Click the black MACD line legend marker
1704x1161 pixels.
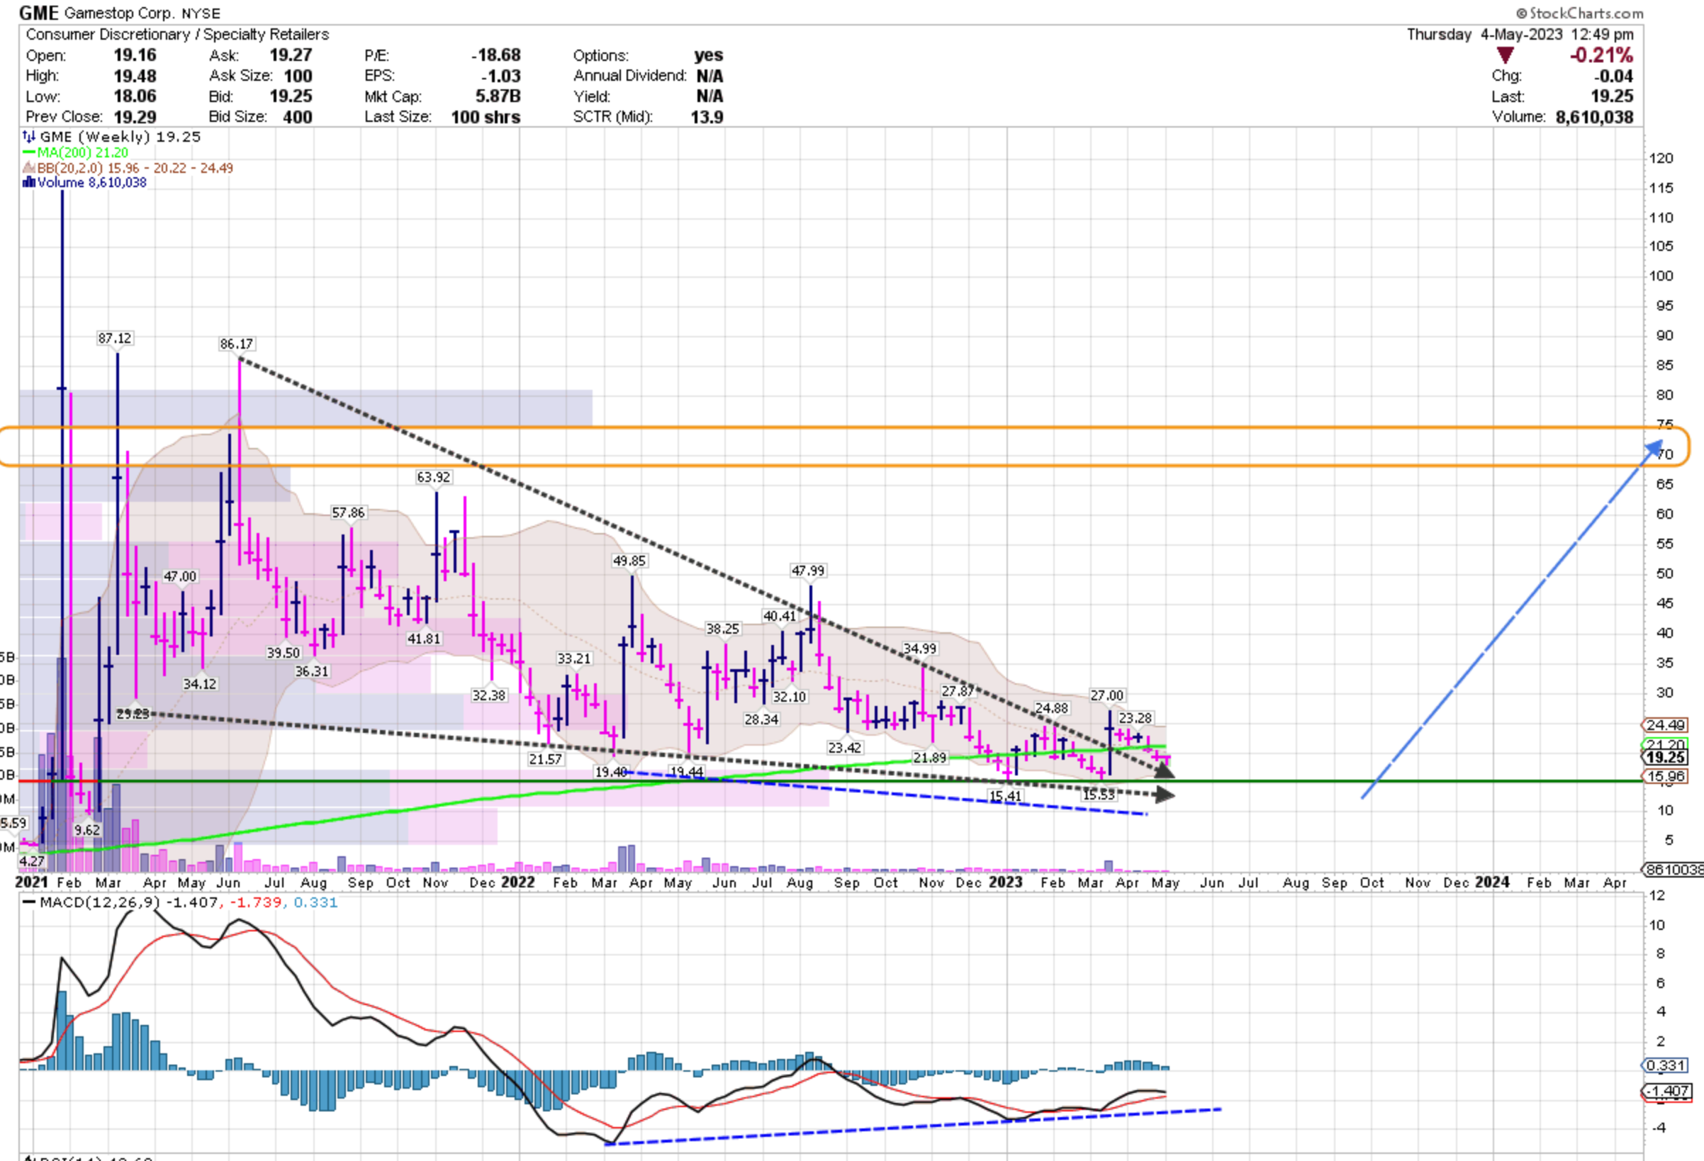tap(29, 902)
